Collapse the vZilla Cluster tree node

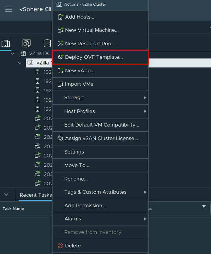20,63
